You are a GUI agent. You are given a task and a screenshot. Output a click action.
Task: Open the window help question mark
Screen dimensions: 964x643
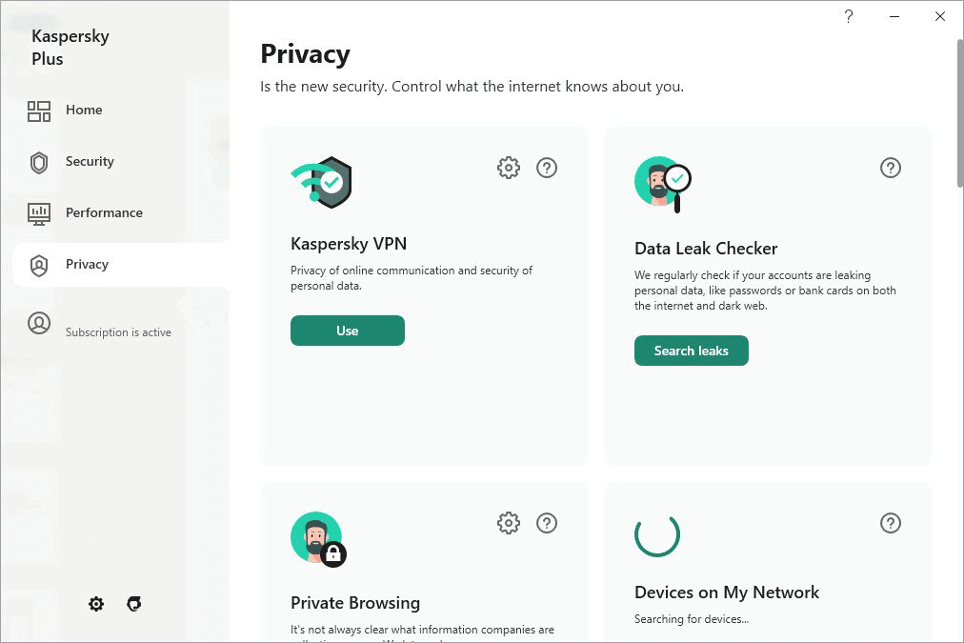point(848,16)
